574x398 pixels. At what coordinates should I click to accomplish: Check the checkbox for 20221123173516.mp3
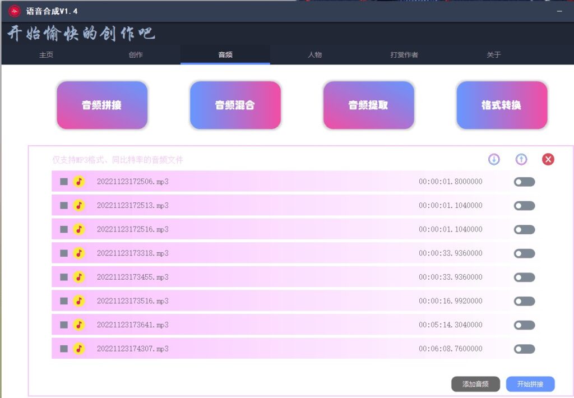tap(63, 301)
